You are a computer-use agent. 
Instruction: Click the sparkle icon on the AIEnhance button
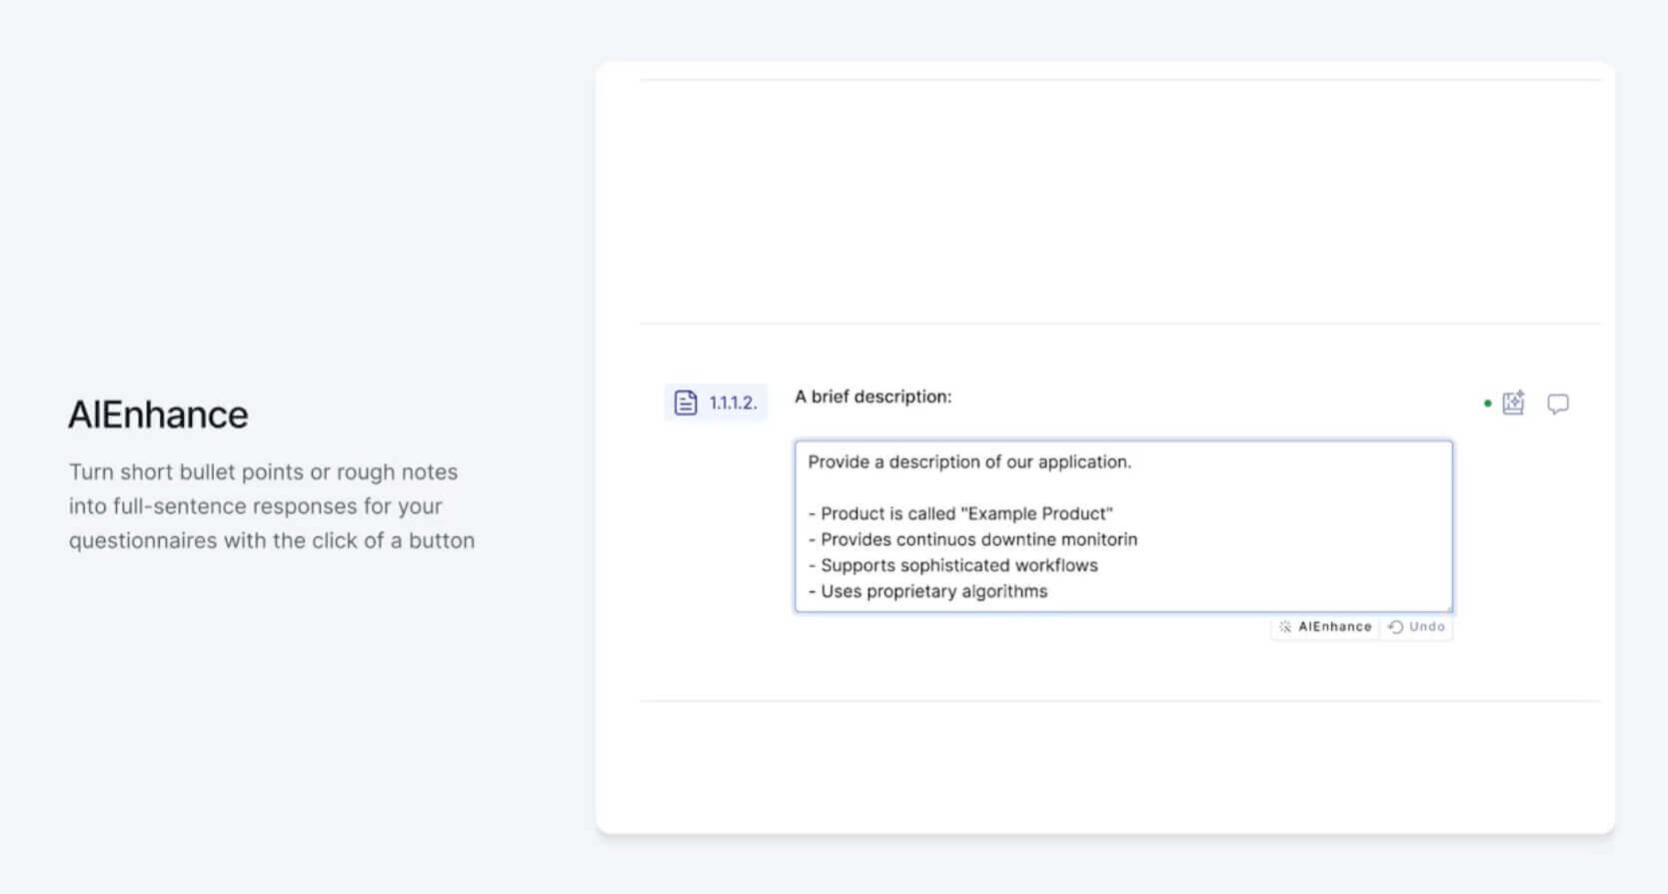click(1285, 627)
